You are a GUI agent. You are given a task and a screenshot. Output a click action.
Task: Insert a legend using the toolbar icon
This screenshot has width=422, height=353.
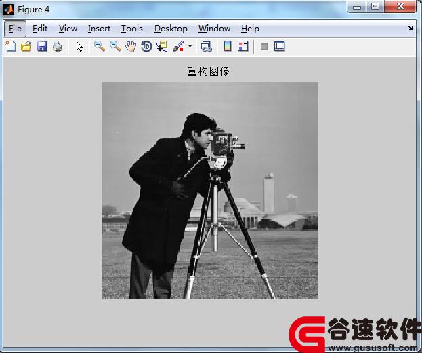tap(243, 46)
